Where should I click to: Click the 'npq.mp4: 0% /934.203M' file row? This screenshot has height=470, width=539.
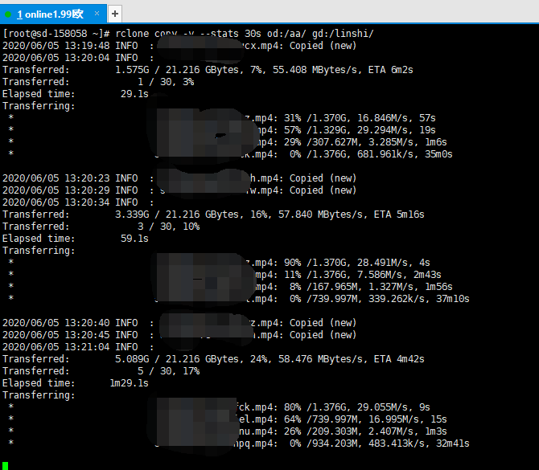(239, 443)
